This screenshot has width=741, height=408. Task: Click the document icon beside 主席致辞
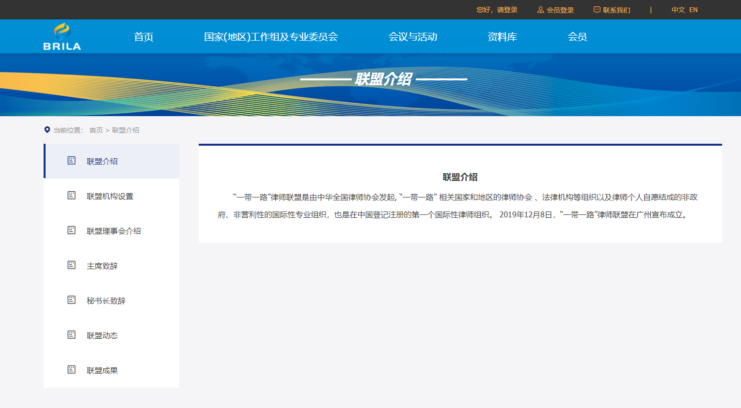point(71,265)
